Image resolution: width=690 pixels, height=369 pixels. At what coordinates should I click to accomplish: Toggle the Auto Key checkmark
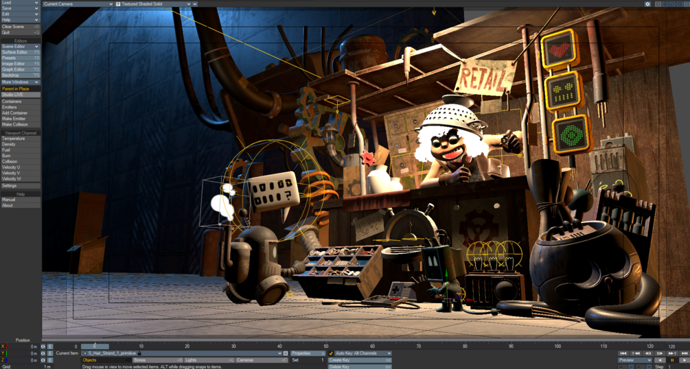(x=331, y=353)
